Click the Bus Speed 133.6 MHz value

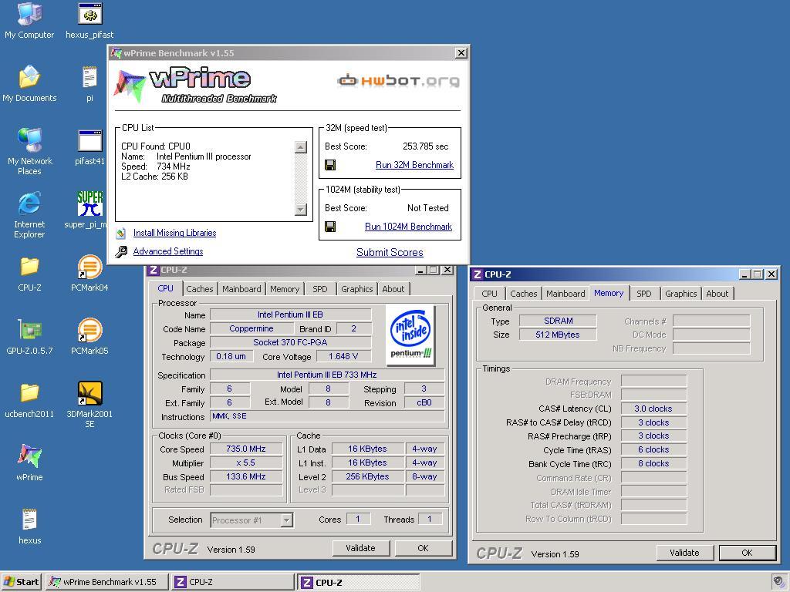(x=246, y=476)
